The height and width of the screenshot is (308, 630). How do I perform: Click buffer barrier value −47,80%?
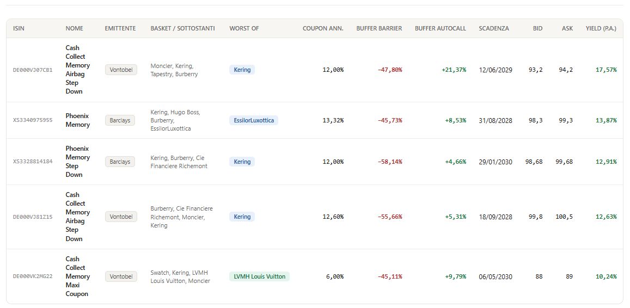(390, 70)
